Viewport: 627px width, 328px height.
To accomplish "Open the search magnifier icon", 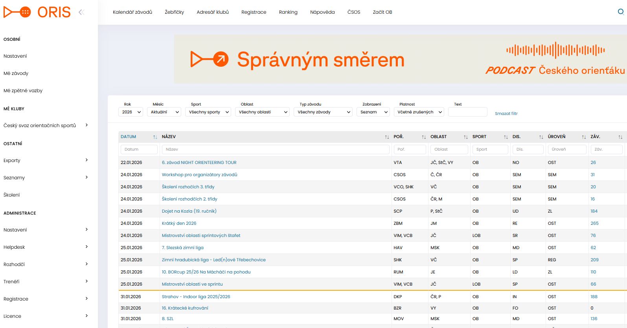I will pyautogui.click(x=620, y=12).
